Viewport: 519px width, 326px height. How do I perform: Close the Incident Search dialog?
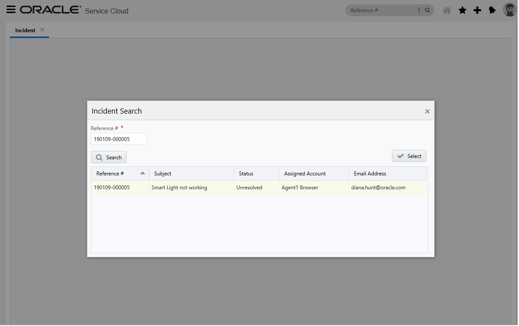(427, 111)
